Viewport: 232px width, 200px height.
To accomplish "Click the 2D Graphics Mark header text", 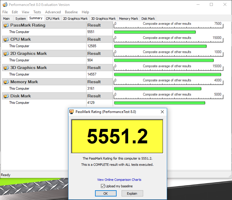I will tap(28, 53).
